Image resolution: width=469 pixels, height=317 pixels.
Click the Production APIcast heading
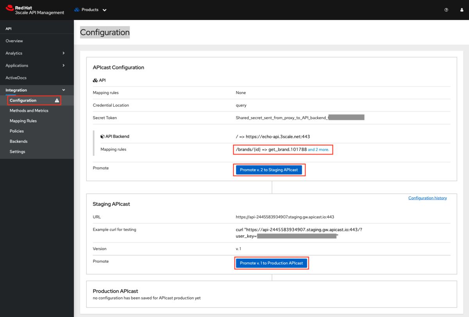[x=115, y=291]
